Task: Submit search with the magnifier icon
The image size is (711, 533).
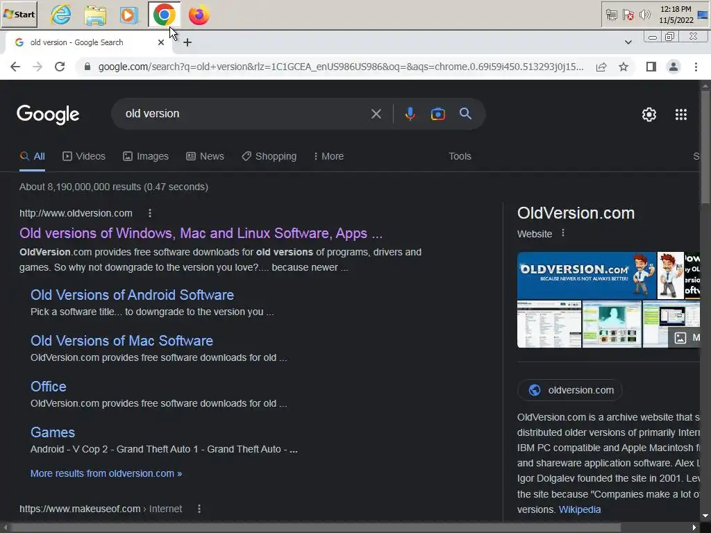Action: tap(466, 114)
